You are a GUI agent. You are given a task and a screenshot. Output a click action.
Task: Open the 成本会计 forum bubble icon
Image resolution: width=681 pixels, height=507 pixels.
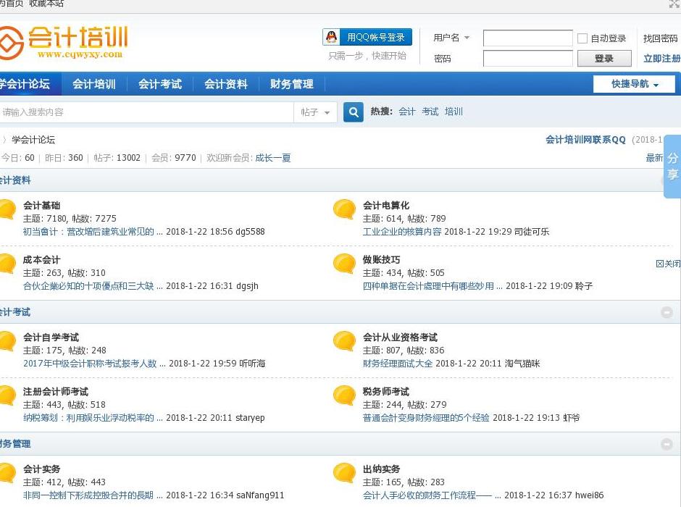point(8,264)
